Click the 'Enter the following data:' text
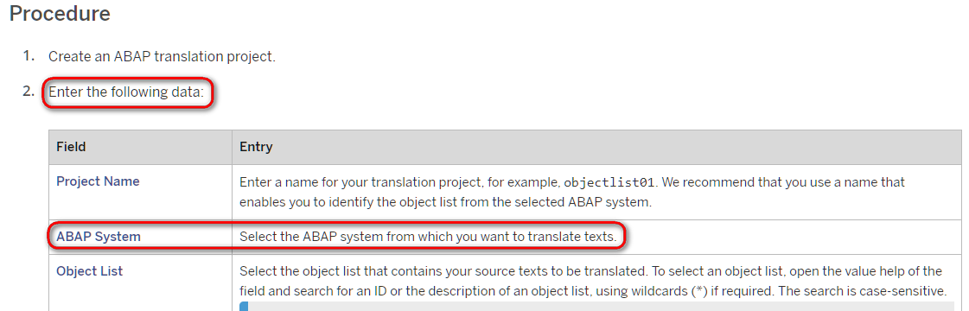This screenshot has width=969, height=311. click(130, 94)
